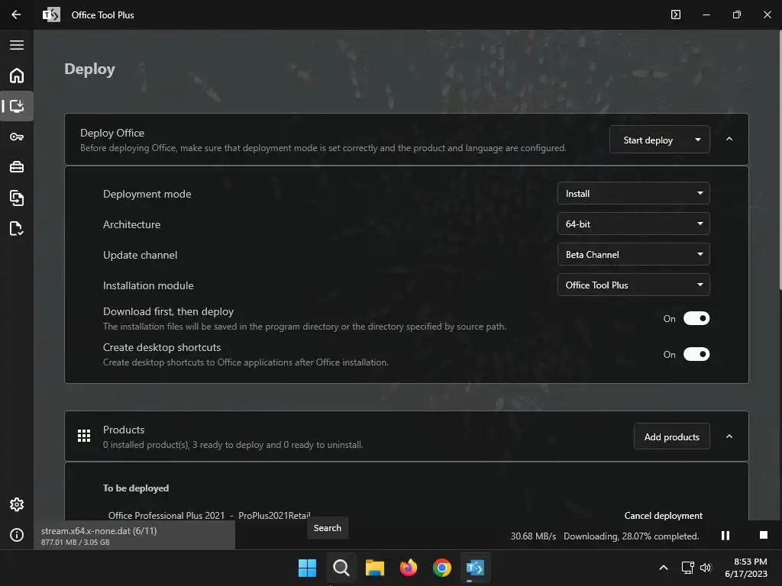Open Installation module dropdown
This screenshot has width=782, height=586.
pos(633,285)
